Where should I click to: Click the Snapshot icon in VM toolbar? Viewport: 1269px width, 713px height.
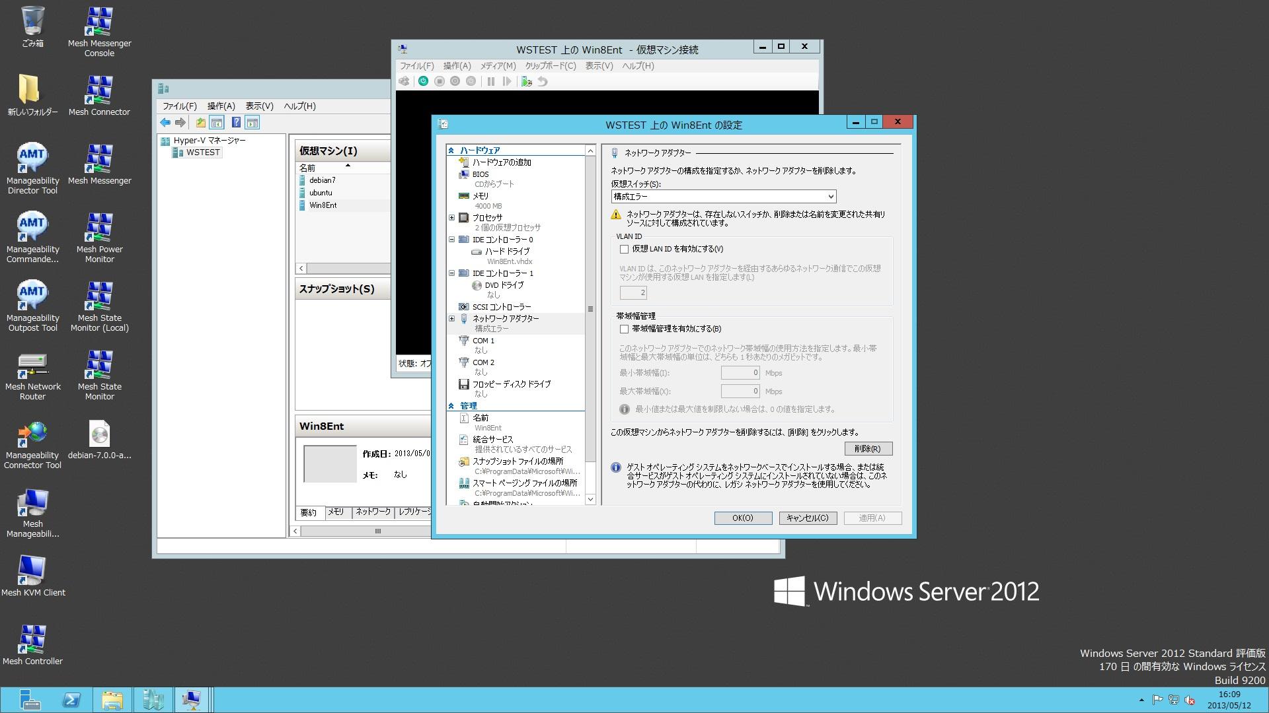click(x=526, y=81)
